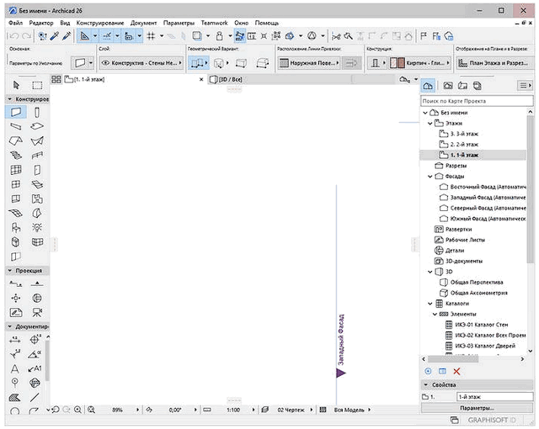Click the Параметры... button
The height and width of the screenshot is (429, 539).
click(477, 408)
